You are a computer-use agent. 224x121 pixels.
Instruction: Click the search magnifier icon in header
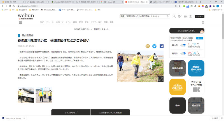coord(174,16)
